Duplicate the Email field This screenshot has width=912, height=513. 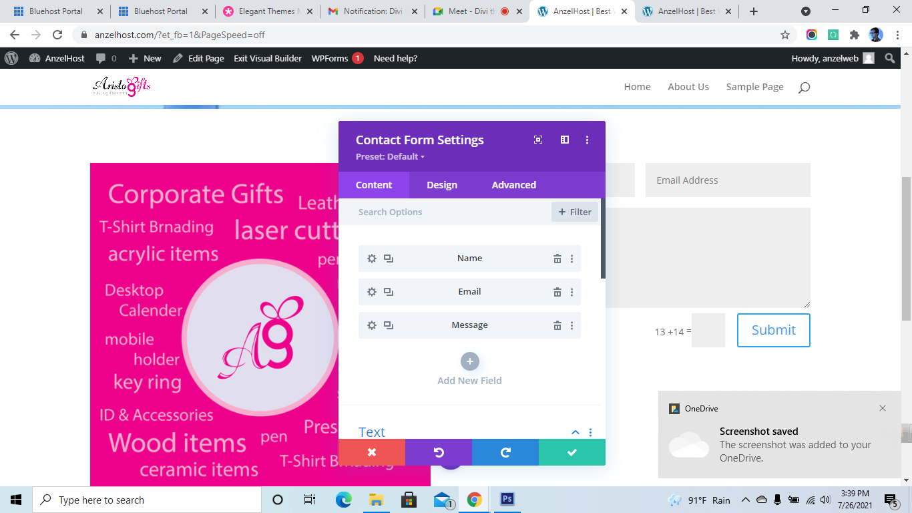[389, 292]
